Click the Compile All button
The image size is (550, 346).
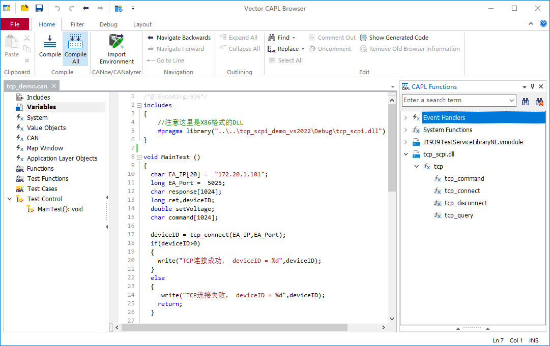coord(75,49)
